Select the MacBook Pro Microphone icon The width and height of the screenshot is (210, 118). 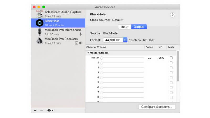(40, 32)
